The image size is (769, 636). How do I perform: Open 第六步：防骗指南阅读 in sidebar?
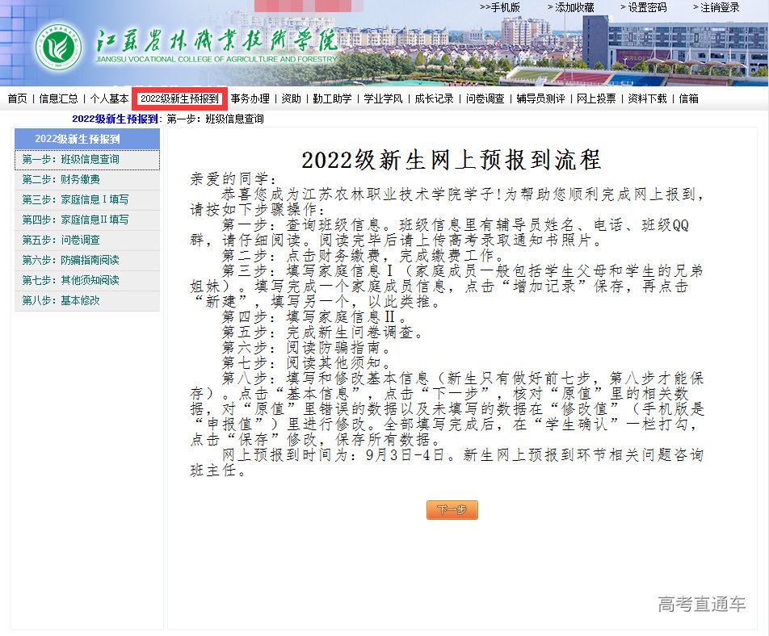tap(71, 260)
